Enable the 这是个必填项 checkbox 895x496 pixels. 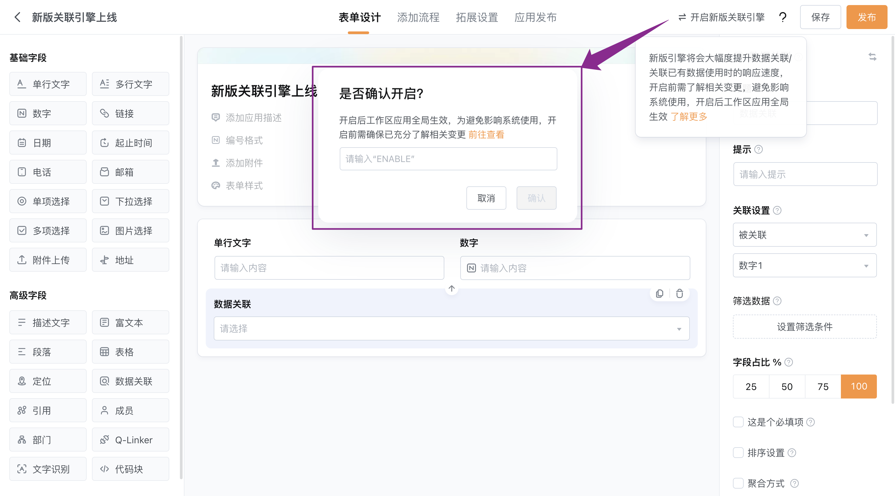(x=738, y=422)
